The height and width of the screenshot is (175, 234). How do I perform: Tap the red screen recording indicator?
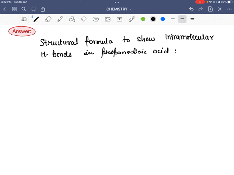point(200,2)
